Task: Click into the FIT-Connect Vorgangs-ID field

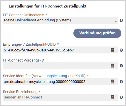Action: pyautogui.click(x=60, y=66)
